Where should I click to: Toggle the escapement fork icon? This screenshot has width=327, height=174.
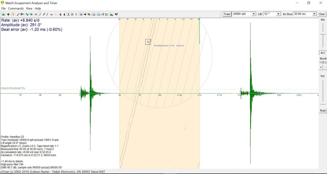(x=68, y=14)
